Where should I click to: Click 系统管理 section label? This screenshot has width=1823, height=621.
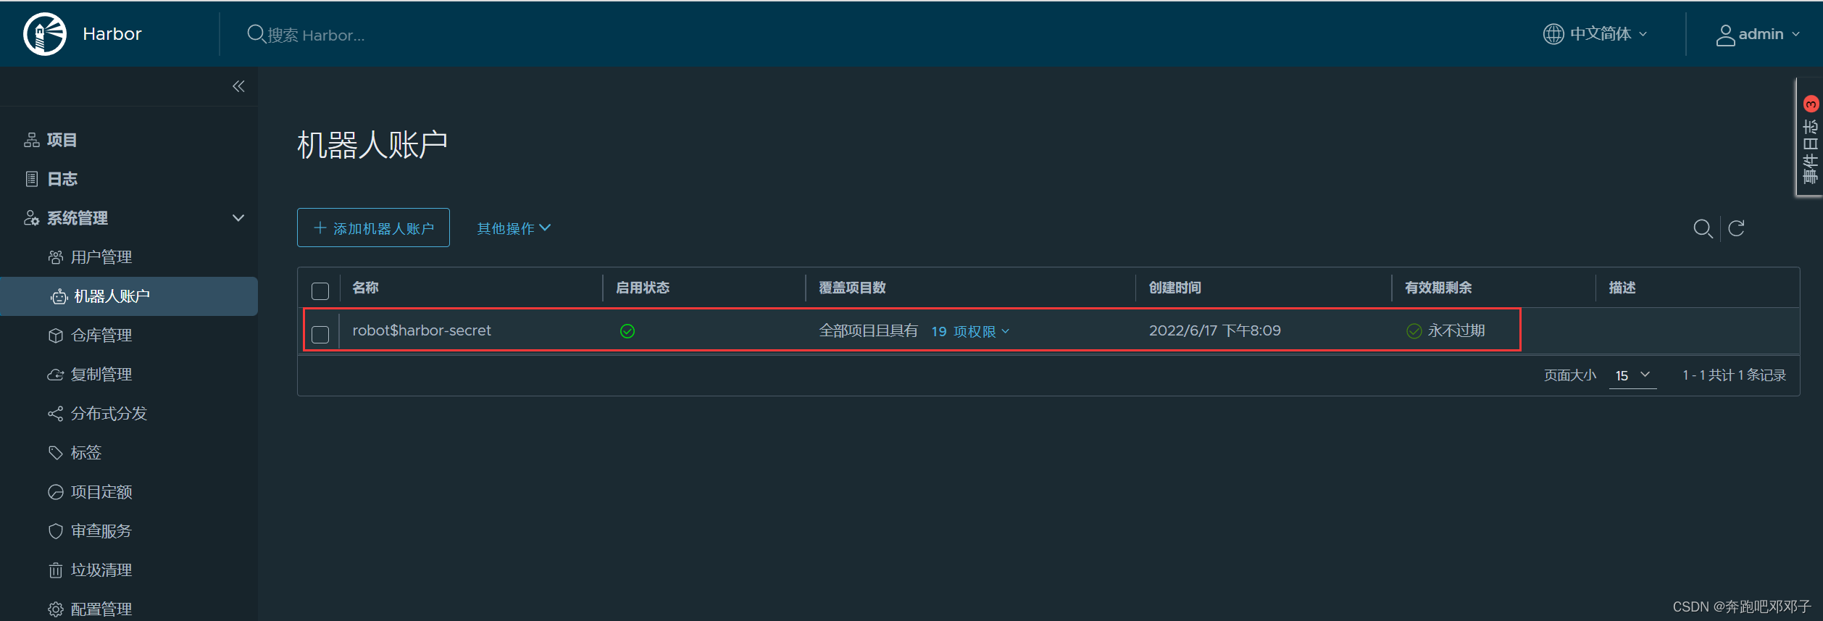[x=78, y=218]
